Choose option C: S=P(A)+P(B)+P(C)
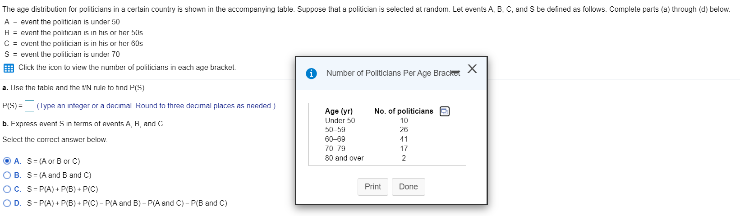 [x=7, y=189]
